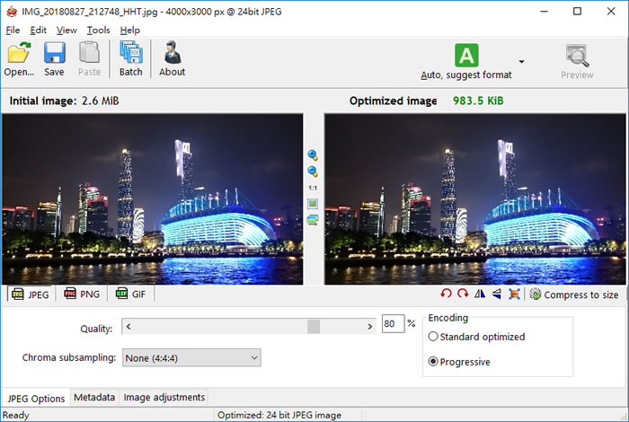Switch to the Metadata tab

(93, 397)
